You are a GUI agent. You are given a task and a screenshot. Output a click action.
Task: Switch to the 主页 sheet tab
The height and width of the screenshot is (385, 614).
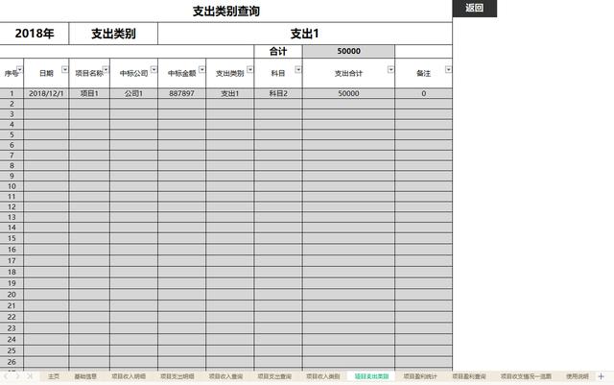(x=54, y=376)
